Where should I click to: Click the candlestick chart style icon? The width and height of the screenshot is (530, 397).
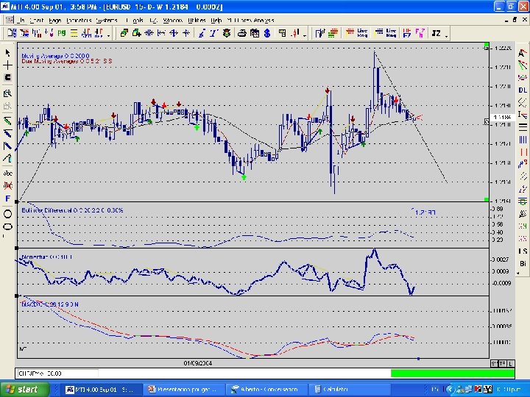(295, 33)
